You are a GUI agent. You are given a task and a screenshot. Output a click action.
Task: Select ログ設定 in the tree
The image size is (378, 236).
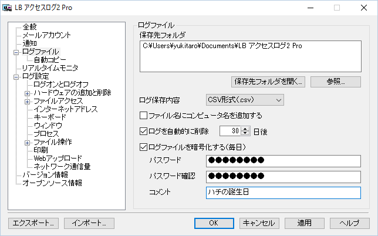click(x=36, y=76)
